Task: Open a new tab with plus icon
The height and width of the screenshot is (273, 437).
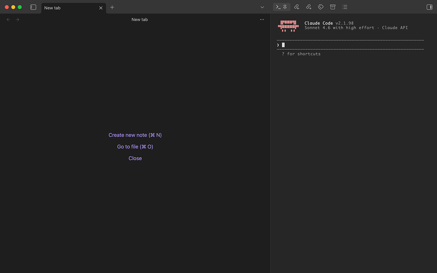Action: pyautogui.click(x=112, y=7)
